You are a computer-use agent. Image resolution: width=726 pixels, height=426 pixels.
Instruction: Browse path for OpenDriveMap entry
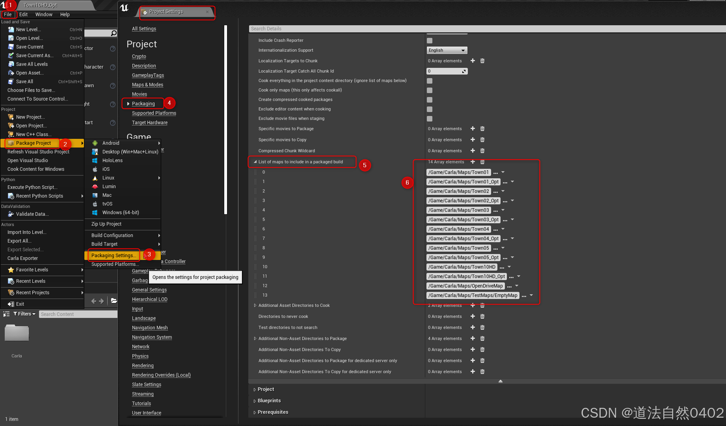click(509, 286)
